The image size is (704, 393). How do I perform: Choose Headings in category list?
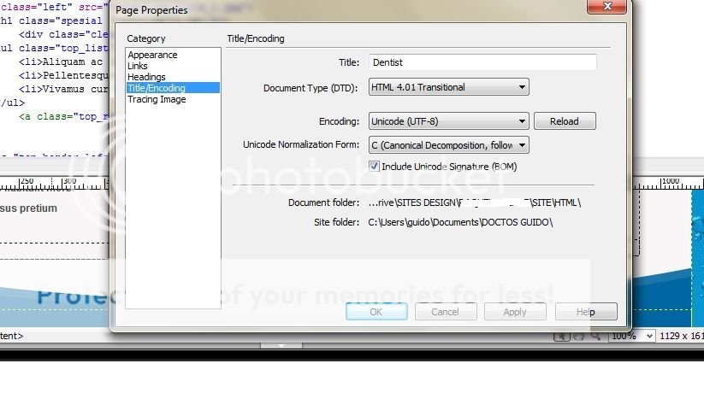[146, 77]
